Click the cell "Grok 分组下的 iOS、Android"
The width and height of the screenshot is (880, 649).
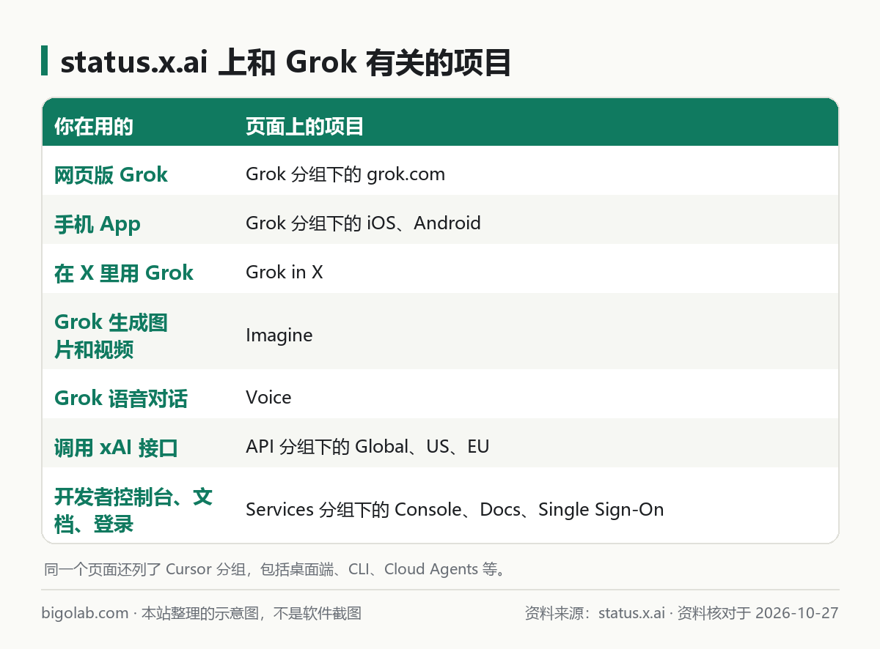(x=363, y=223)
